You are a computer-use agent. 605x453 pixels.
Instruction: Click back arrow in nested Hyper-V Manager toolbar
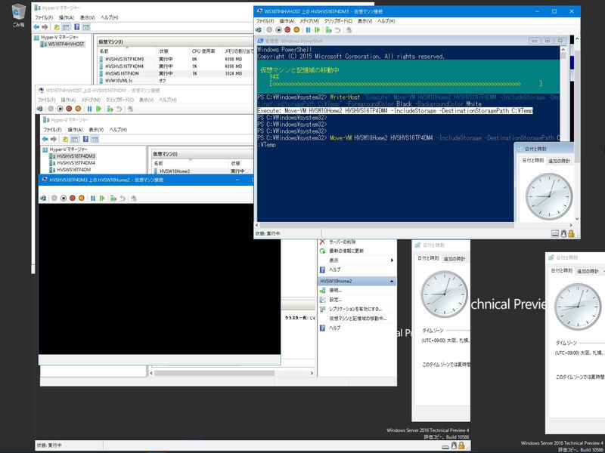[x=45, y=139]
